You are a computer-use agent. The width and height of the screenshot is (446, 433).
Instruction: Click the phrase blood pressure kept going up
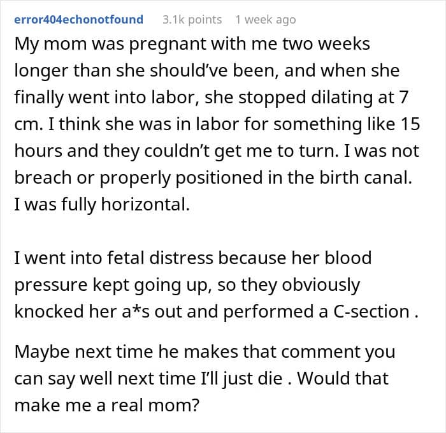pyautogui.click(x=193, y=271)
